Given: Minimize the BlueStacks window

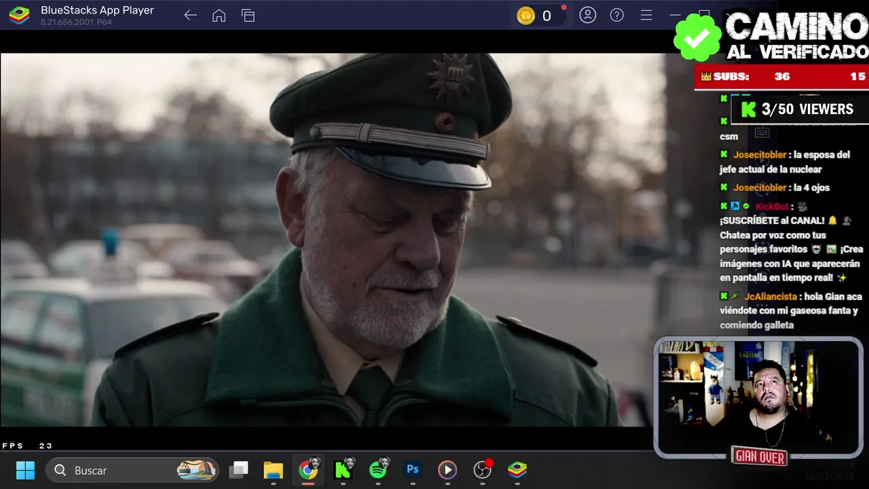Looking at the screenshot, I should tap(675, 15).
